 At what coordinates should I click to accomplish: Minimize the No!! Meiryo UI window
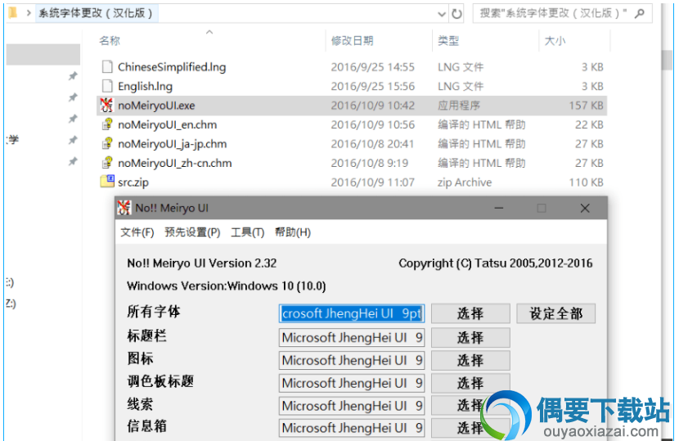pos(499,209)
